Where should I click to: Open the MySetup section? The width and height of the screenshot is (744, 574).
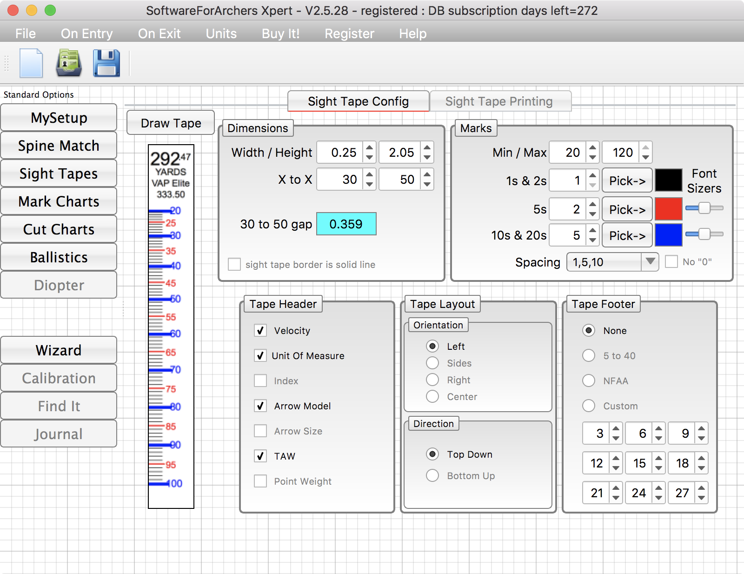click(x=59, y=118)
